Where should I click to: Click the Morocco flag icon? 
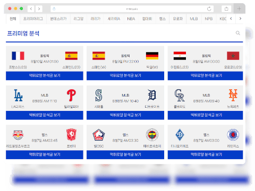[x=233, y=56]
